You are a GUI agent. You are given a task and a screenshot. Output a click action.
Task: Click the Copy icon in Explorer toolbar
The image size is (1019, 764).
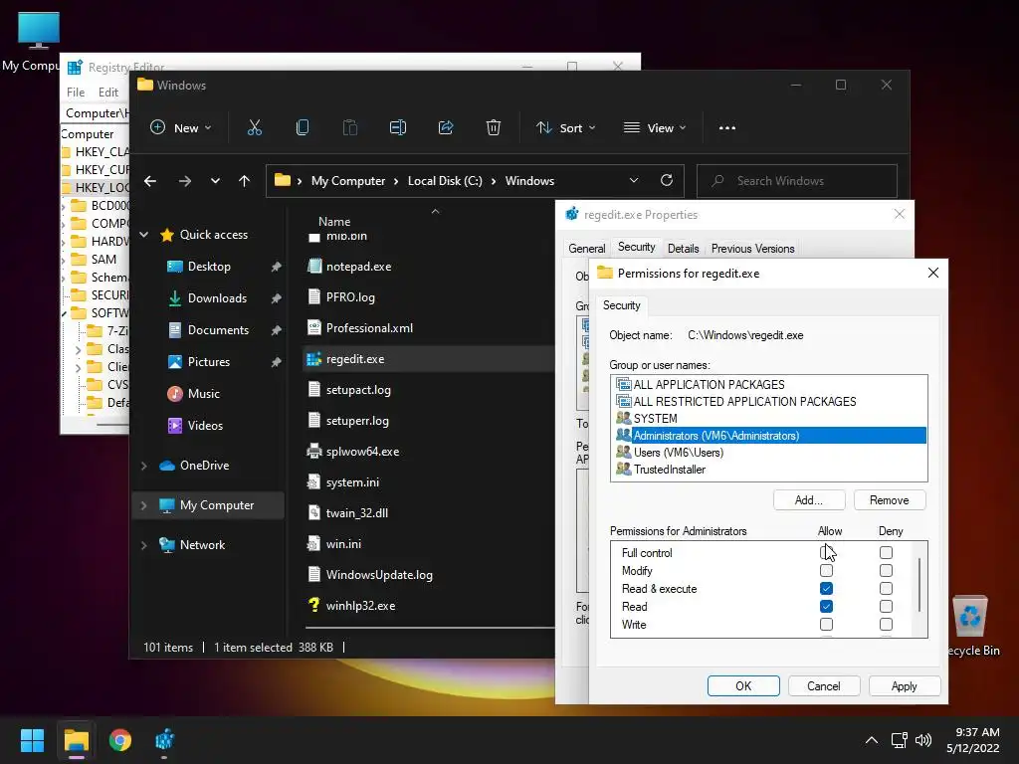tap(303, 127)
